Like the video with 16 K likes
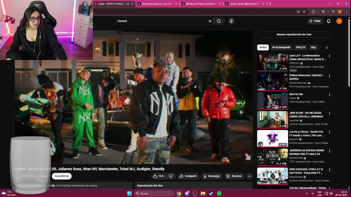Viewport: 351px width, 197px height. point(158,176)
